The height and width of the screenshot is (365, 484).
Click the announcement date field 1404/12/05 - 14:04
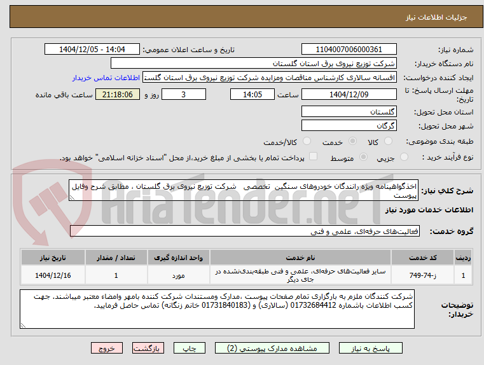92,50
